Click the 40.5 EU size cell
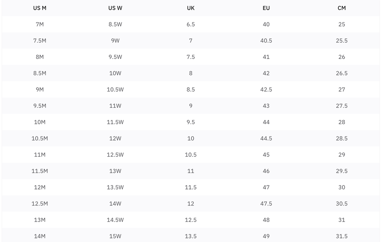The width and height of the screenshot is (382, 242). click(266, 41)
